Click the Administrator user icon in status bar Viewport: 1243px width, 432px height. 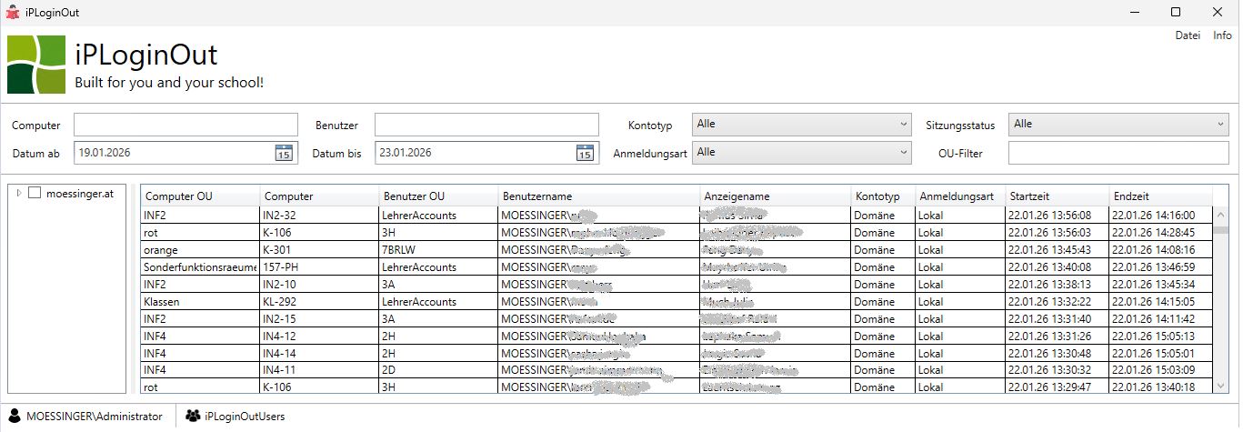click(x=15, y=417)
